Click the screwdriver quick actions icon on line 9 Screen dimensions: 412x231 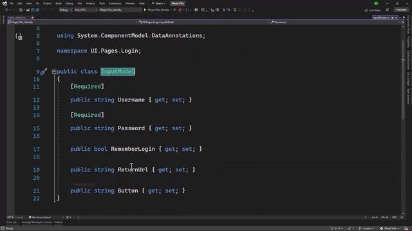(44, 71)
